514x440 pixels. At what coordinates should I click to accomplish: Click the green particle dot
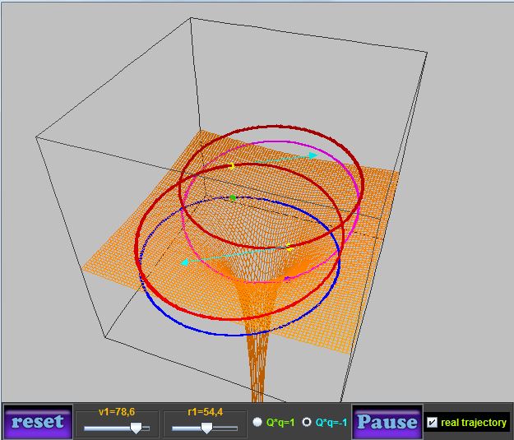(234, 198)
